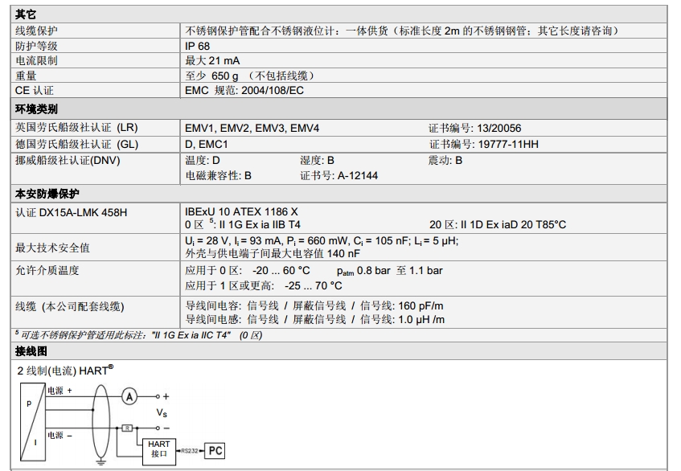Click footnote 5 about II 1G Ex ia IIC T4

(139, 334)
